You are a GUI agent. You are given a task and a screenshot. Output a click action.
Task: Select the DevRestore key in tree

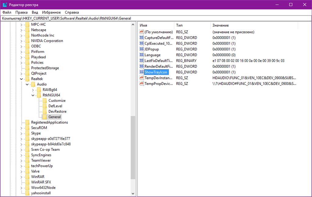57,112
